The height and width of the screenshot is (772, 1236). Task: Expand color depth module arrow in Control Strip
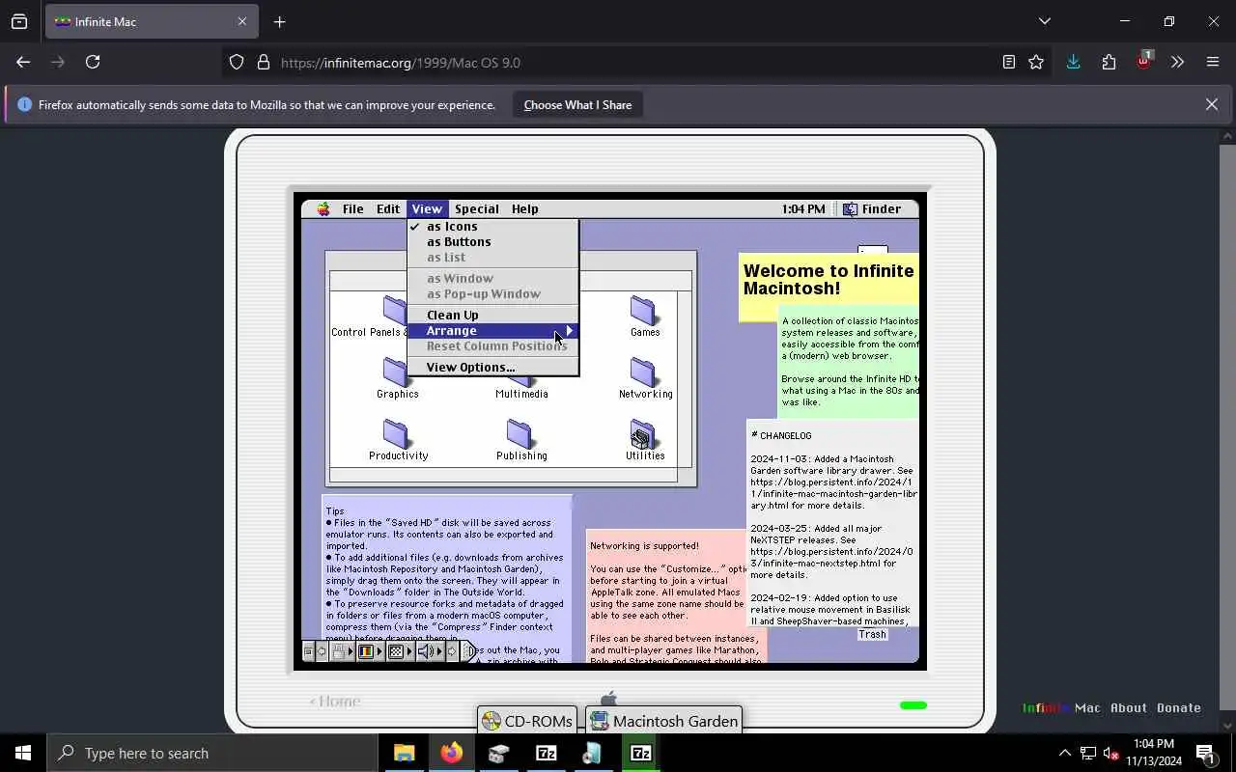(x=379, y=651)
